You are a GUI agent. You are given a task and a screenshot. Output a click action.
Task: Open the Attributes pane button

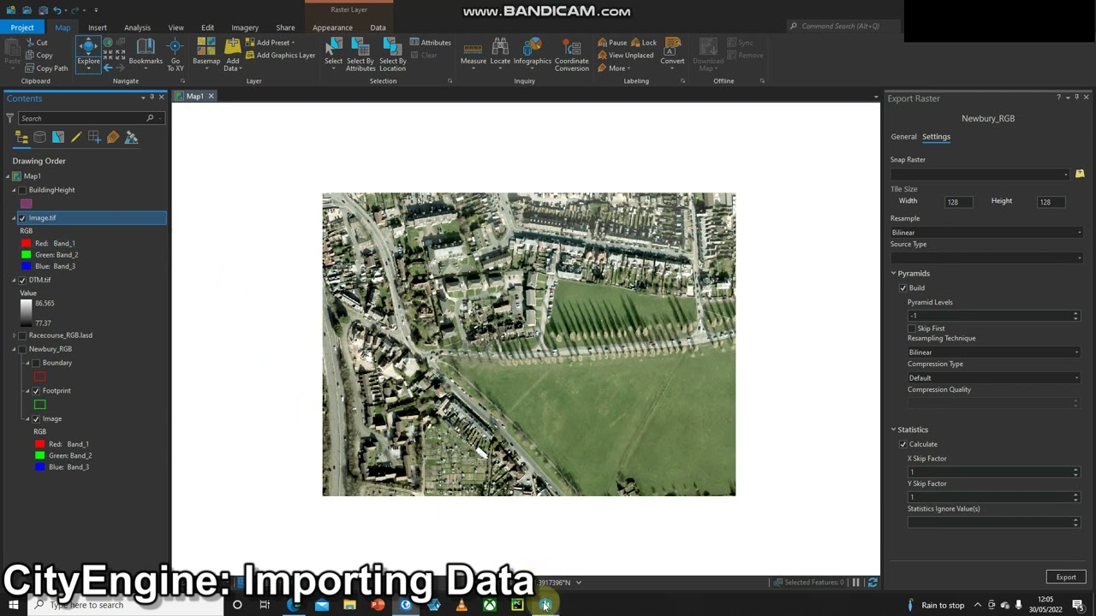pos(431,43)
